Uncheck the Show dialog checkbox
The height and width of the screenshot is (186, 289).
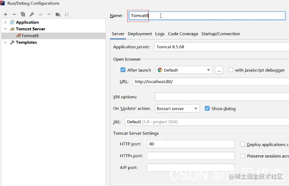point(207,108)
